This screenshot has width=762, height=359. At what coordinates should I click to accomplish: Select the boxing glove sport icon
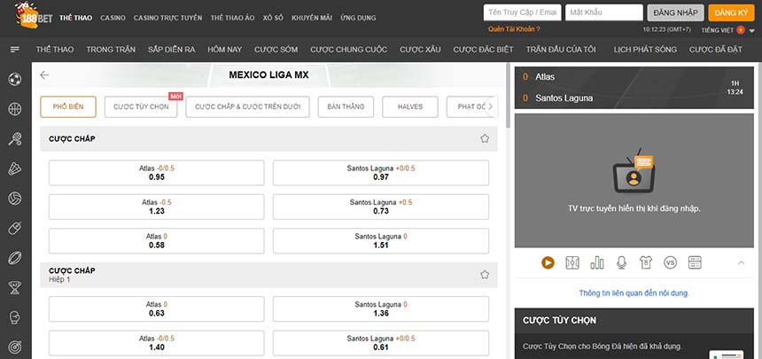click(x=15, y=317)
